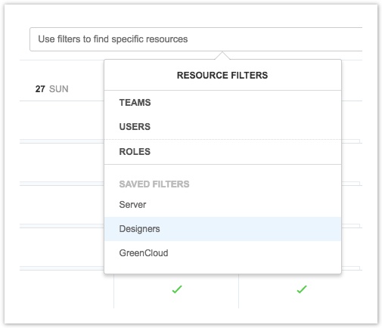
Task: Click the bar stub right of ROLES
Action: tap(351, 141)
